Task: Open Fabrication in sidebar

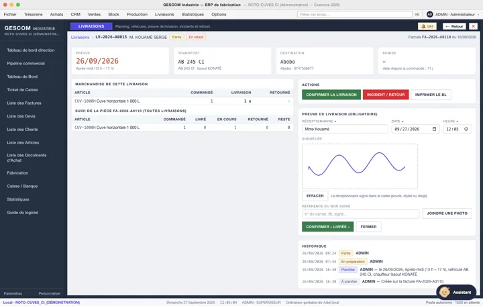Action: 17,173
